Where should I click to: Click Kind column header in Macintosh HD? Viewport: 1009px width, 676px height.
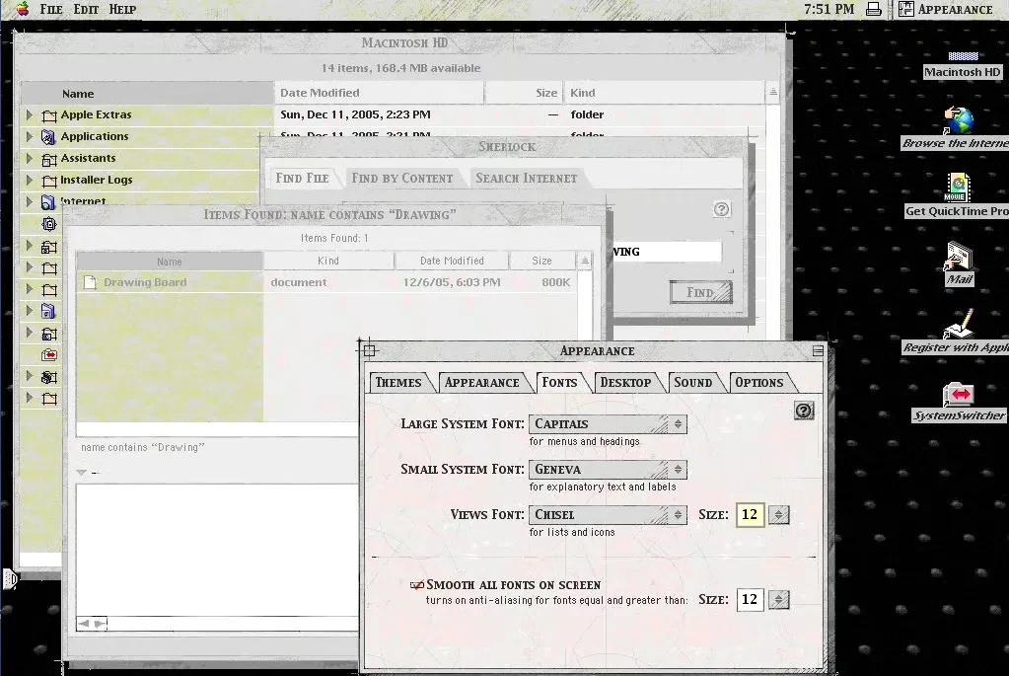coord(664,93)
